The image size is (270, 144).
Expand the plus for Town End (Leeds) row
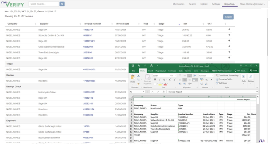(x=229, y=52)
